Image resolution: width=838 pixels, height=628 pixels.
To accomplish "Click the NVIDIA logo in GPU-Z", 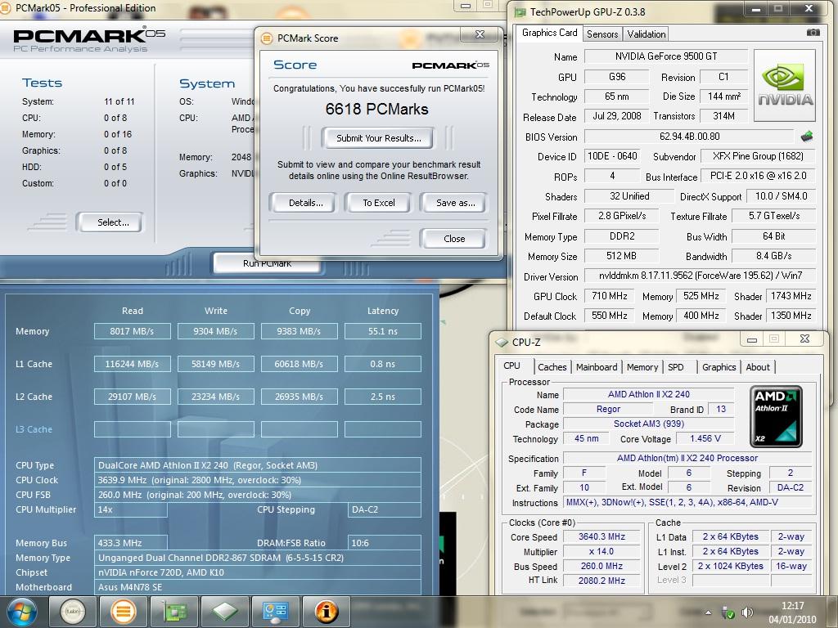I will pyautogui.click(x=785, y=85).
